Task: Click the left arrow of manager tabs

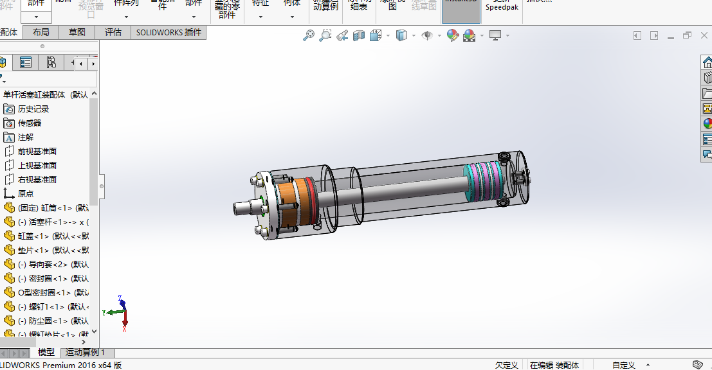Action: coord(81,64)
